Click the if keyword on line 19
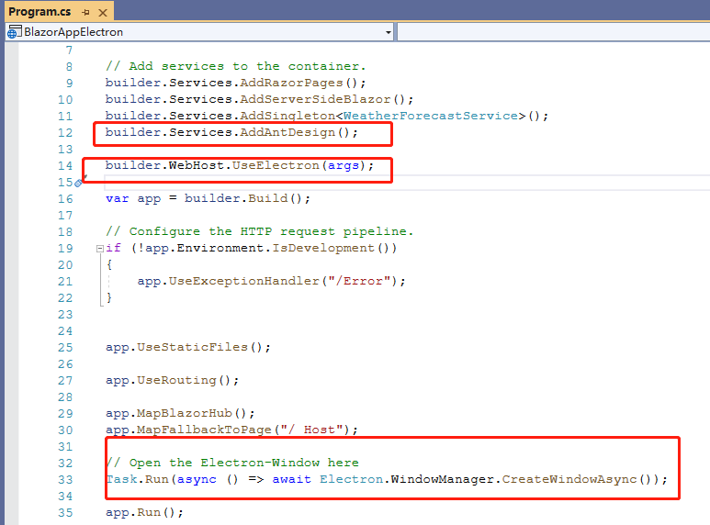Viewport: 710px width, 525px height. click(x=113, y=248)
